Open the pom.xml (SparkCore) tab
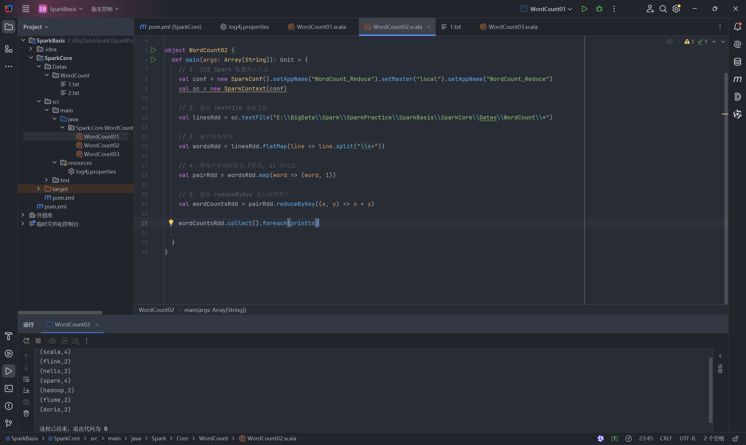 pyautogui.click(x=174, y=27)
